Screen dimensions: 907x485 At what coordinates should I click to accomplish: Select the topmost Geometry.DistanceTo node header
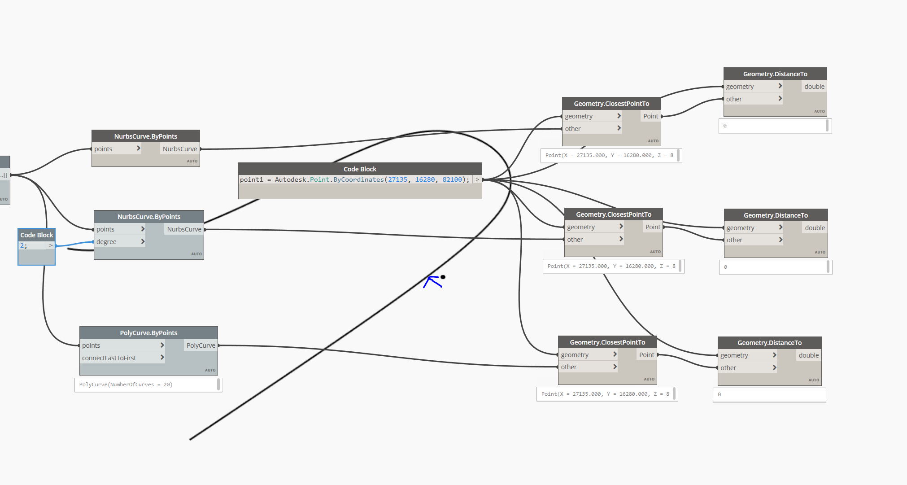775,74
